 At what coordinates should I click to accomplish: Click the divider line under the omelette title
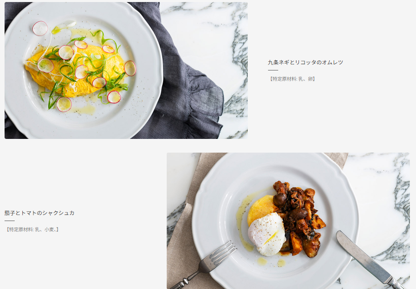pos(273,70)
